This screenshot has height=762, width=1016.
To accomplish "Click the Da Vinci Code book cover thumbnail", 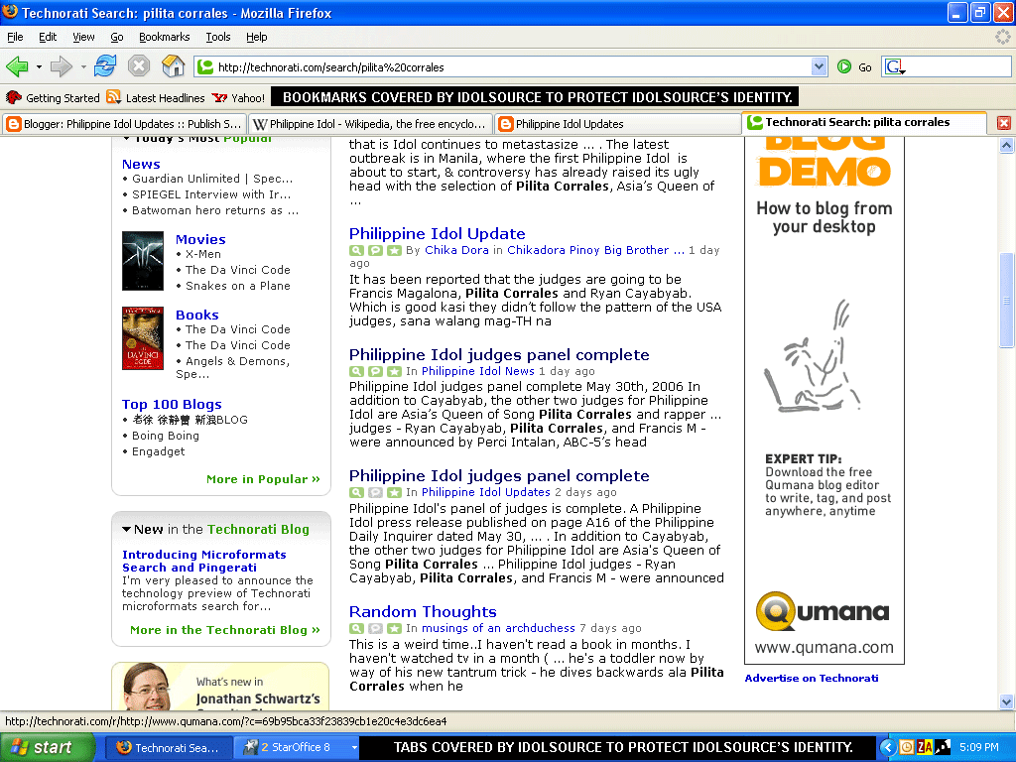I will 143,338.
